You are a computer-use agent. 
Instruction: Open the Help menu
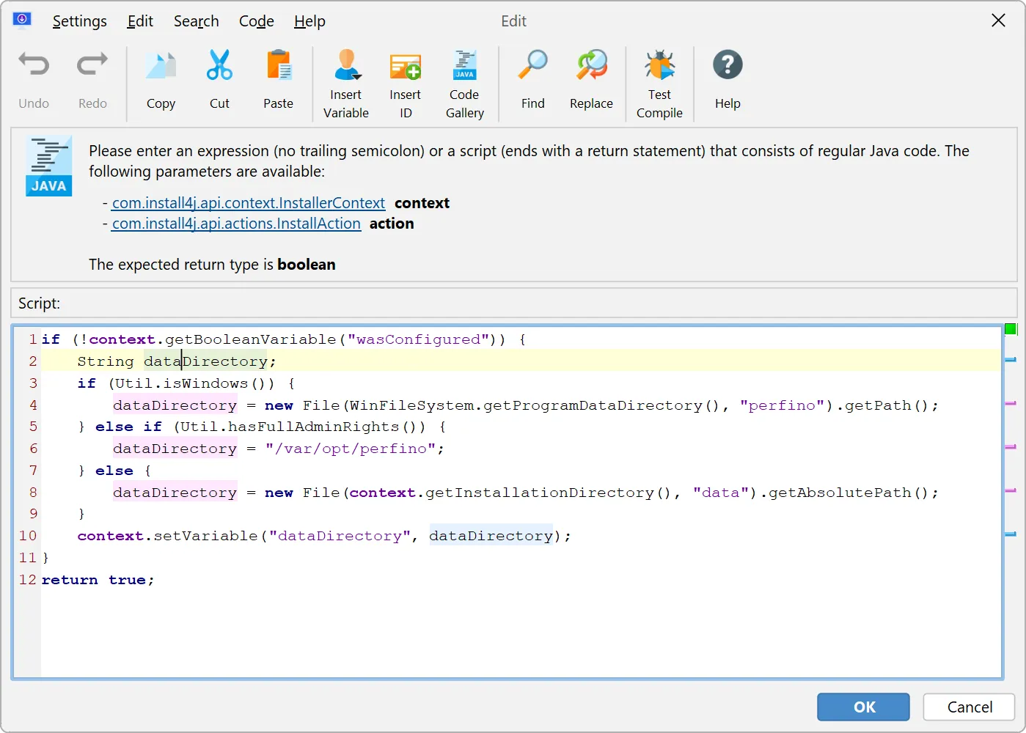(x=309, y=21)
